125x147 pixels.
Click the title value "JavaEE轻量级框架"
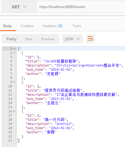pos(61,61)
